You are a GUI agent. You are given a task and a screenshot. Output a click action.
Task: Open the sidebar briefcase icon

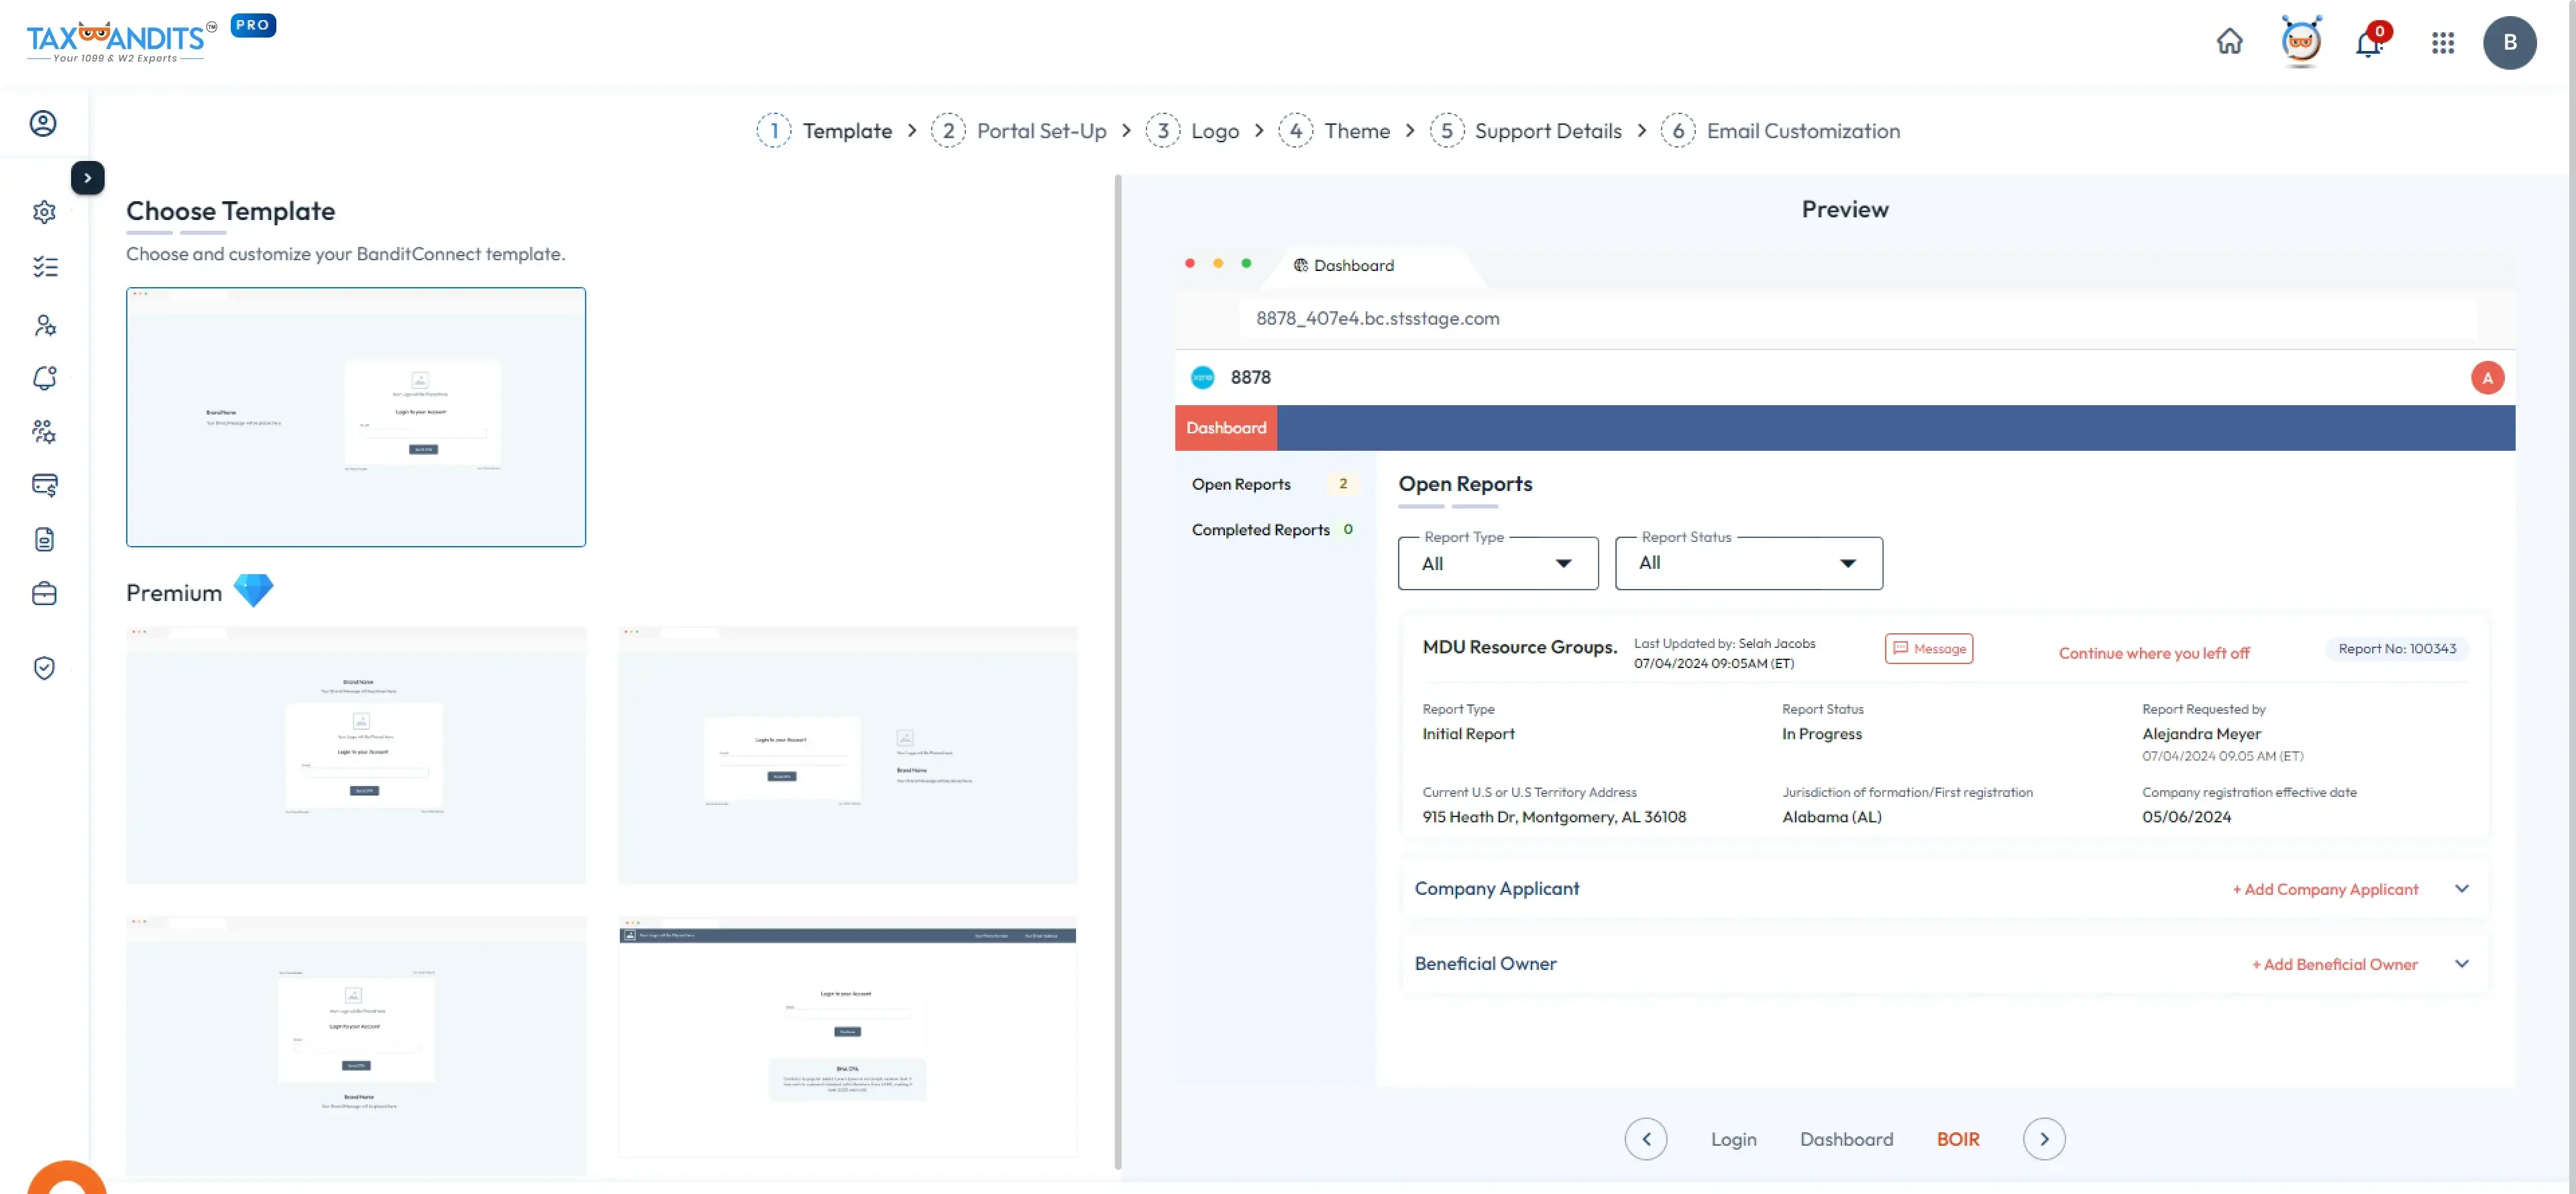[x=44, y=594]
